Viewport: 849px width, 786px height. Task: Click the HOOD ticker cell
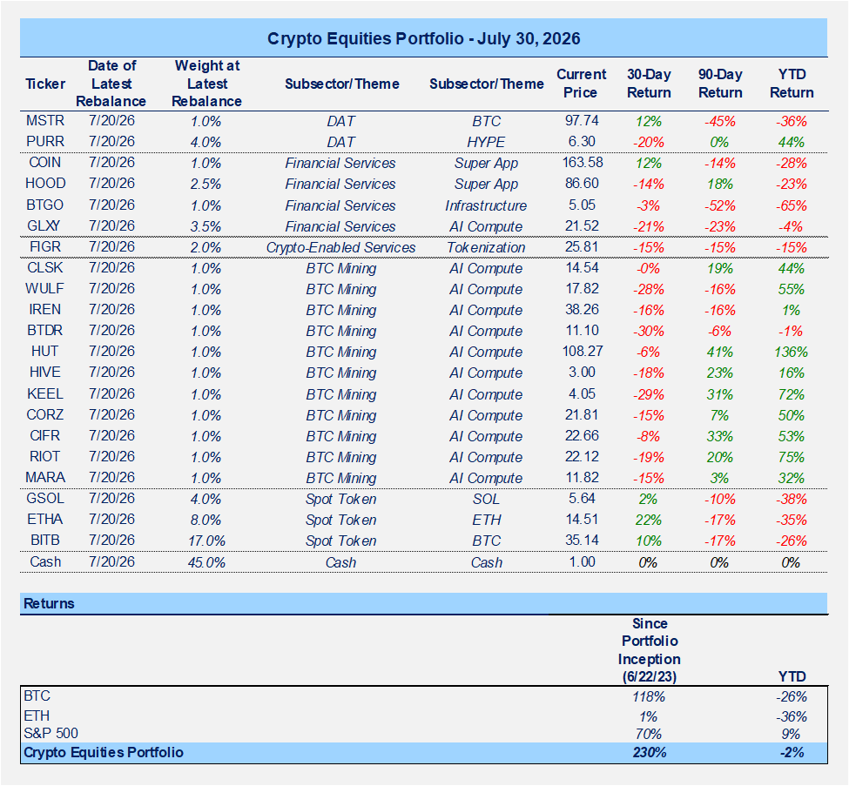45,184
